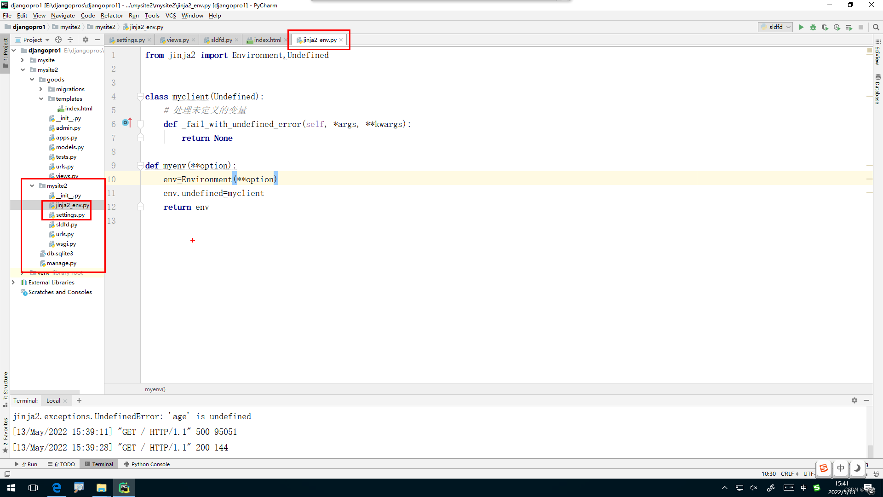Open Search Everywhere with the magnifier icon
The height and width of the screenshot is (497, 883).
[x=876, y=27]
